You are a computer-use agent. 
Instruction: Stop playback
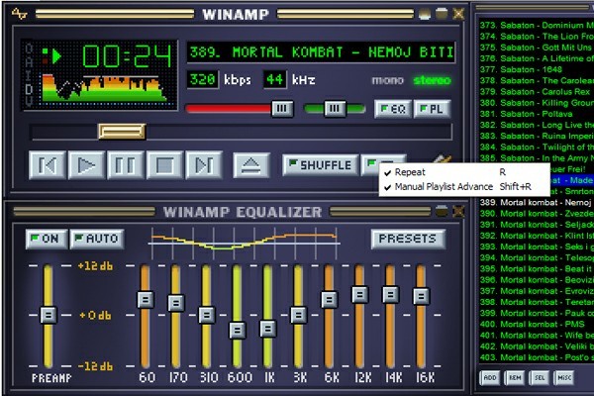click(164, 165)
